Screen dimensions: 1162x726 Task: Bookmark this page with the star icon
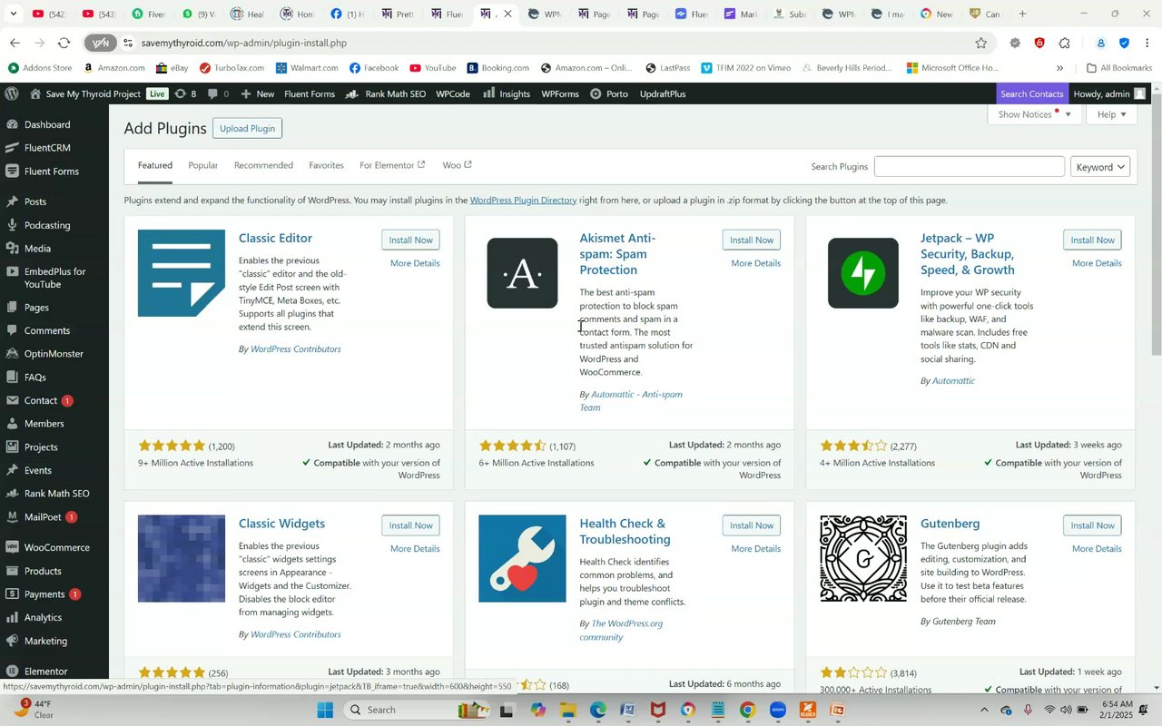pos(980,43)
